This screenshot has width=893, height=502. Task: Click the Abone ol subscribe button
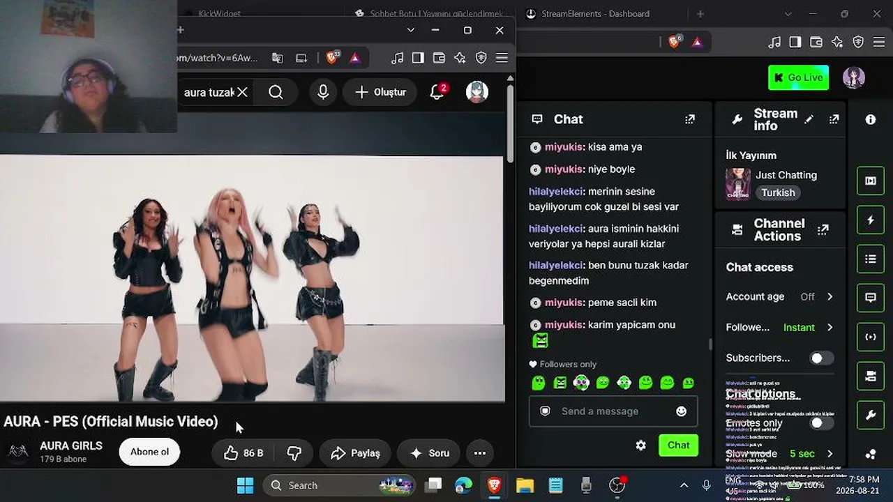pyautogui.click(x=149, y=452)
